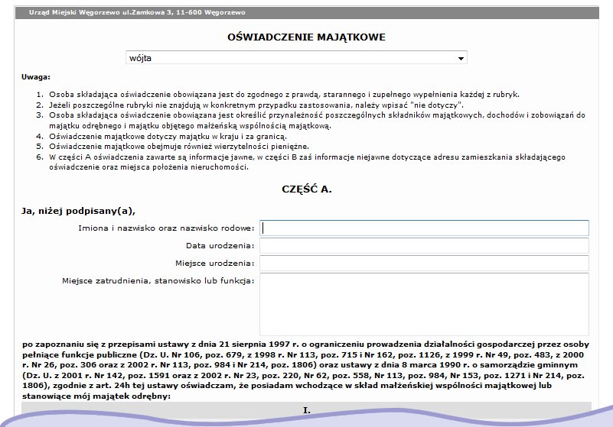Focus the 'Imiona i nazwisko oraz nazwisko rodowe' field

pos(424,228)
